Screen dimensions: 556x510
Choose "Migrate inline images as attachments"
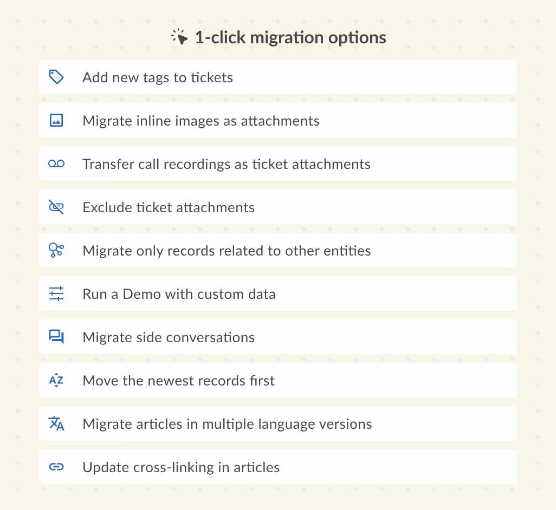point(201,121)
